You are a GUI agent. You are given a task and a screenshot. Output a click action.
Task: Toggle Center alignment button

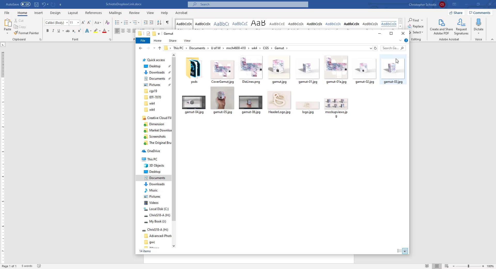(123, 31)
